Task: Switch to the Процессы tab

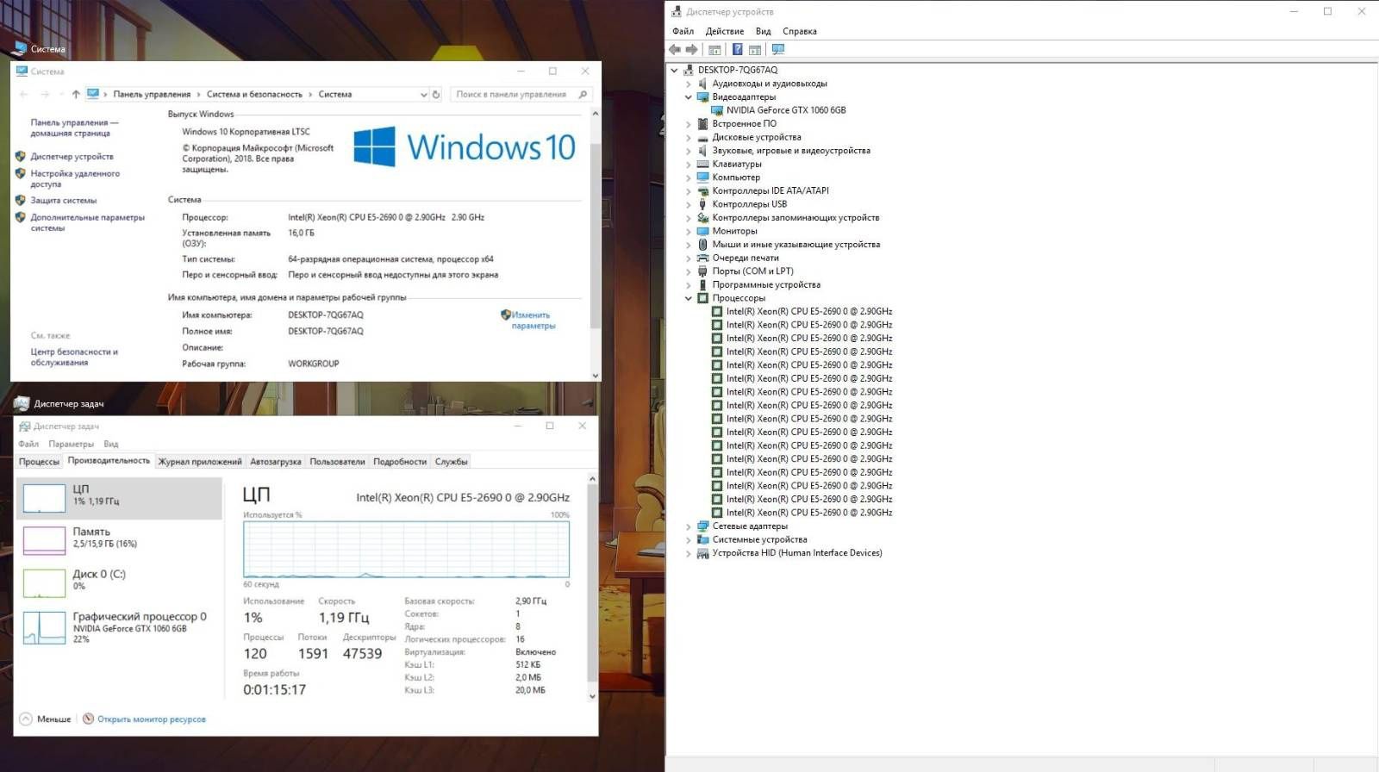Action: [39, 462]
